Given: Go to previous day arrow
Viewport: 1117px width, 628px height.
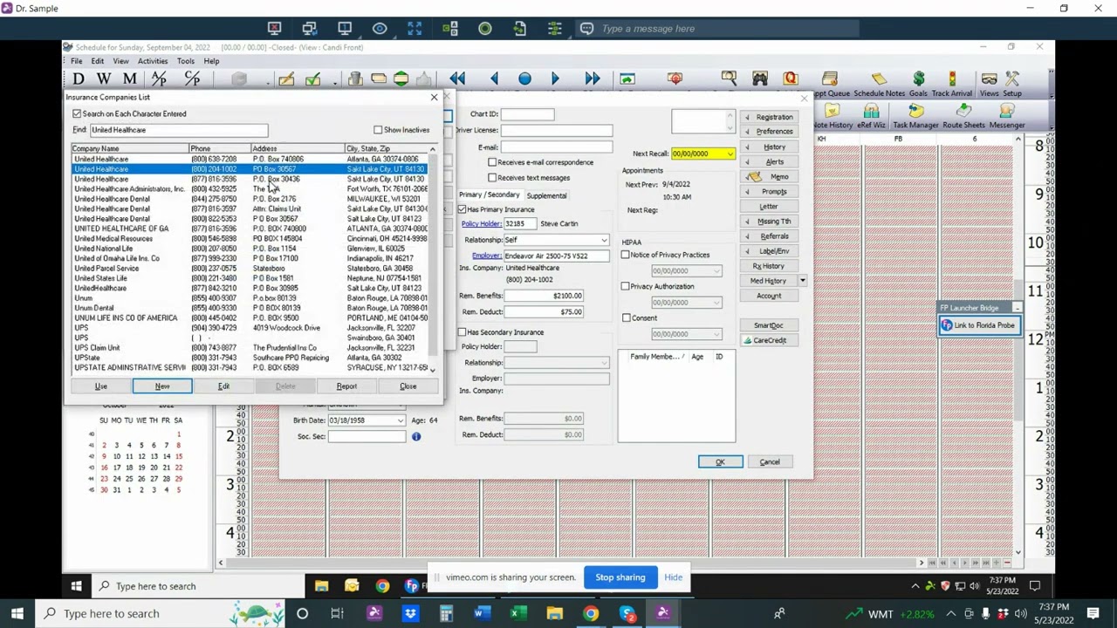Looking at the screenshot, I should pyautogui.click(x=494, y=79).
